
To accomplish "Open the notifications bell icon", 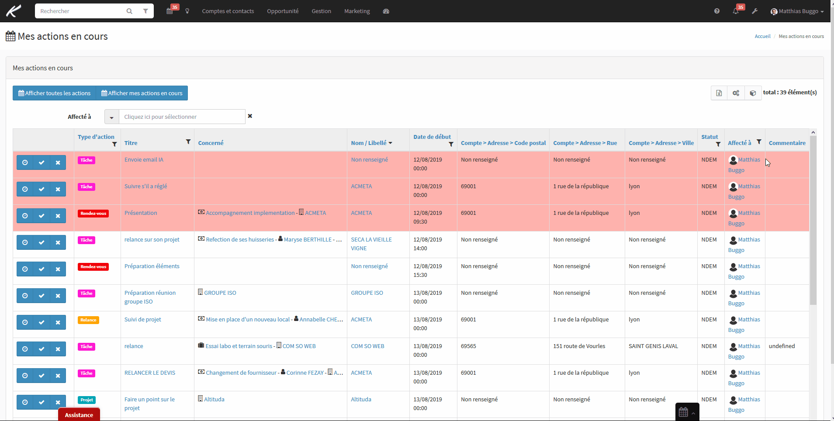I will click(x=736, y=11).
